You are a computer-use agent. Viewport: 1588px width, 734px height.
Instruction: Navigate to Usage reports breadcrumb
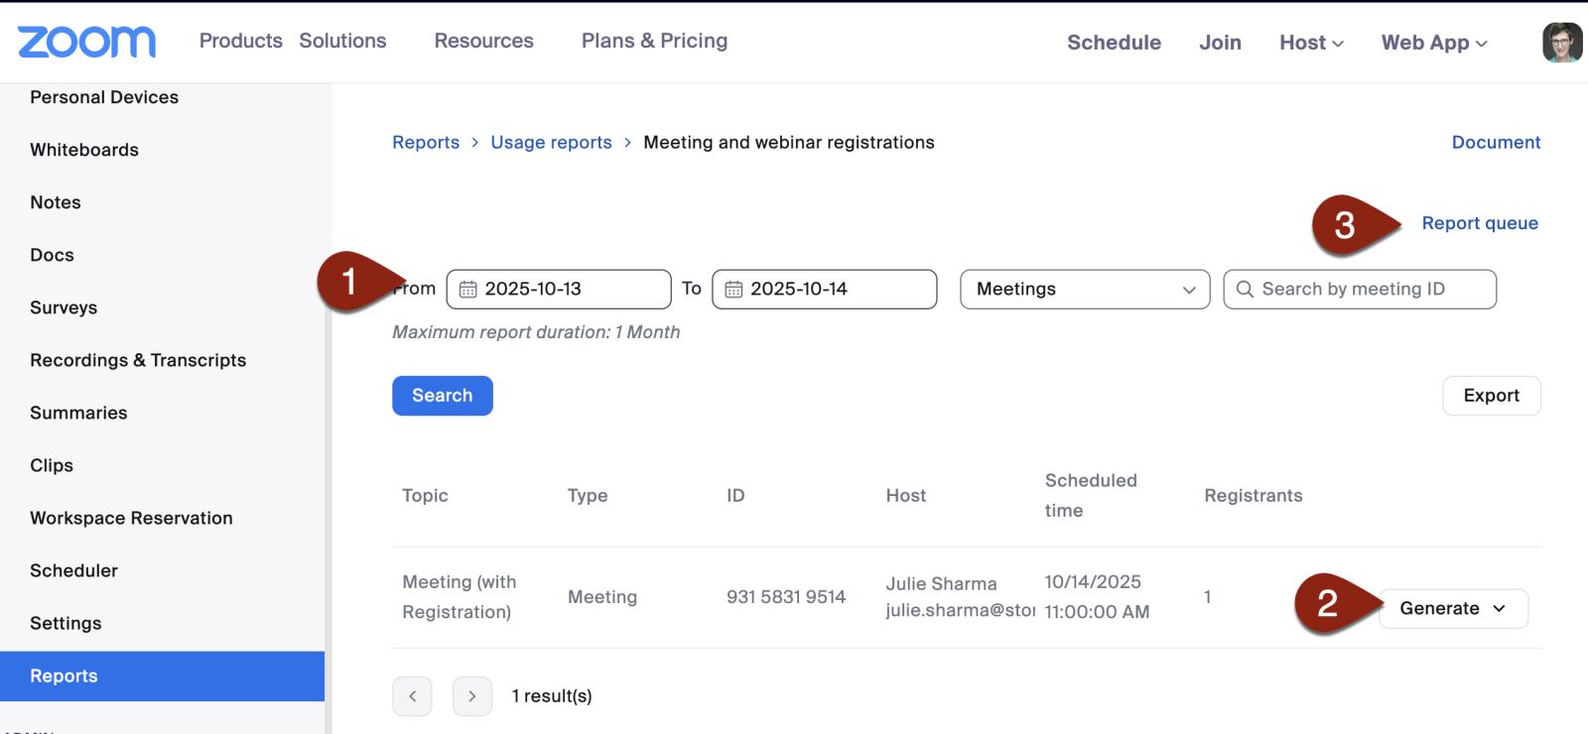(551, 143)
